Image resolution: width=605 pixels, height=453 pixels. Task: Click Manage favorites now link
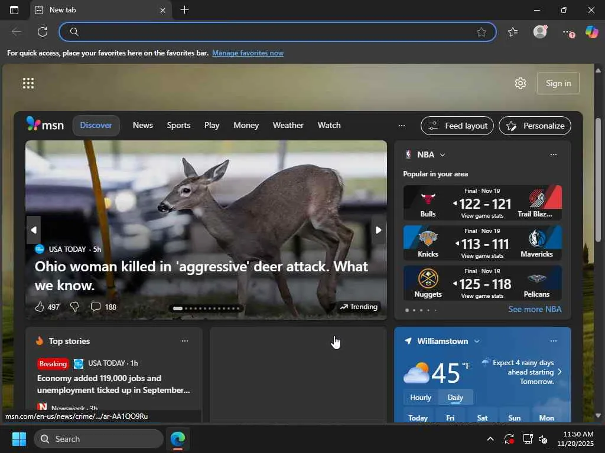point(248,53)
